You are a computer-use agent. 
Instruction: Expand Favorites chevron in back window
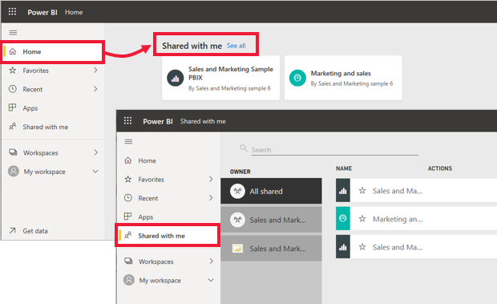coord(95,70)
